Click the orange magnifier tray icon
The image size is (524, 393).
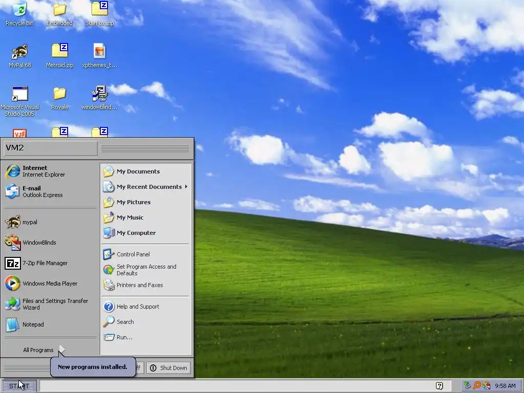[477, 386]
